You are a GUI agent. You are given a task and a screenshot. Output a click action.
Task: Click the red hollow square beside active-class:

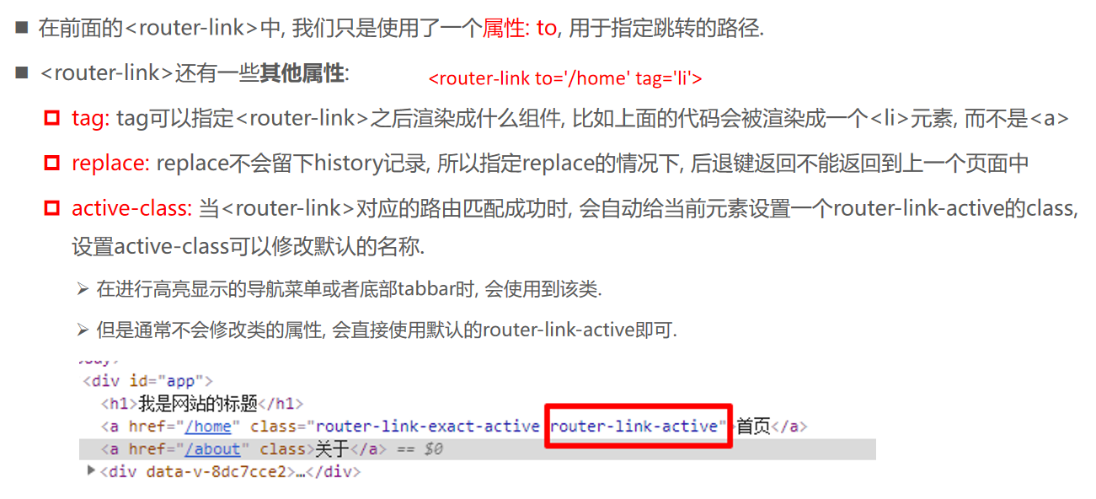point(52,207)
